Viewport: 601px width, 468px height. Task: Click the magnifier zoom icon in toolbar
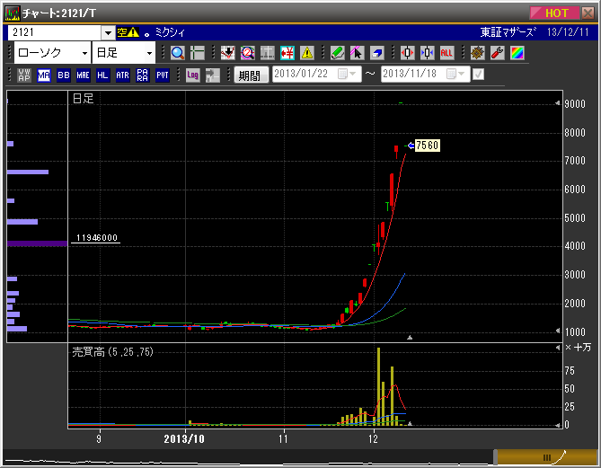(177, 53)
